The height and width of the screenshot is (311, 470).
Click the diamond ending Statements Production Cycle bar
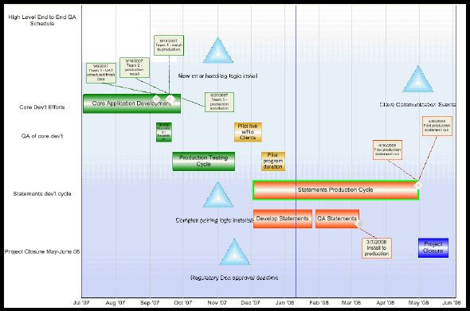click(x=418, y=185)
